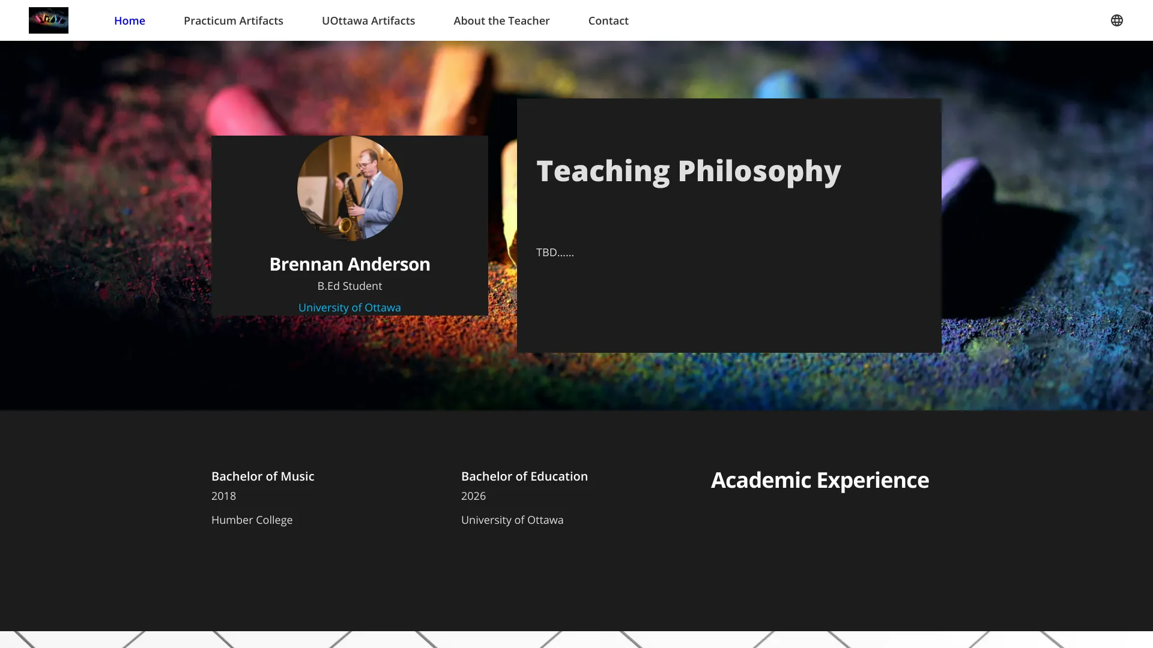The height and width of the screenshot is (648, 1153).
Task: Navigate to UOttawa Artifacts page
Action: (x=368, y=20)
